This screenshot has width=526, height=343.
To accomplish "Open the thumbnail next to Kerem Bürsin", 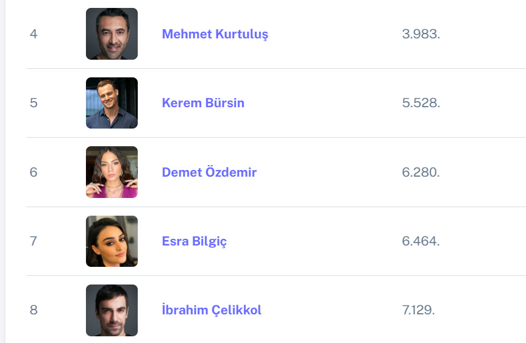I will 112,103.
